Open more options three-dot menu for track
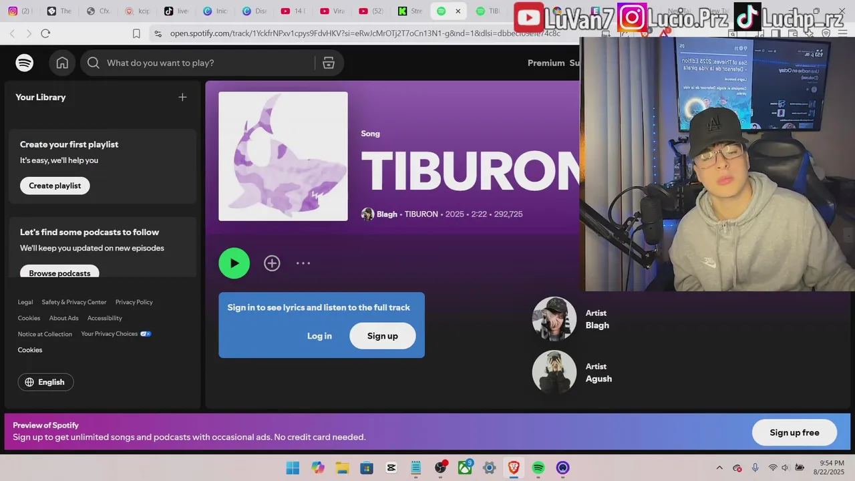 tap(303, 263)
